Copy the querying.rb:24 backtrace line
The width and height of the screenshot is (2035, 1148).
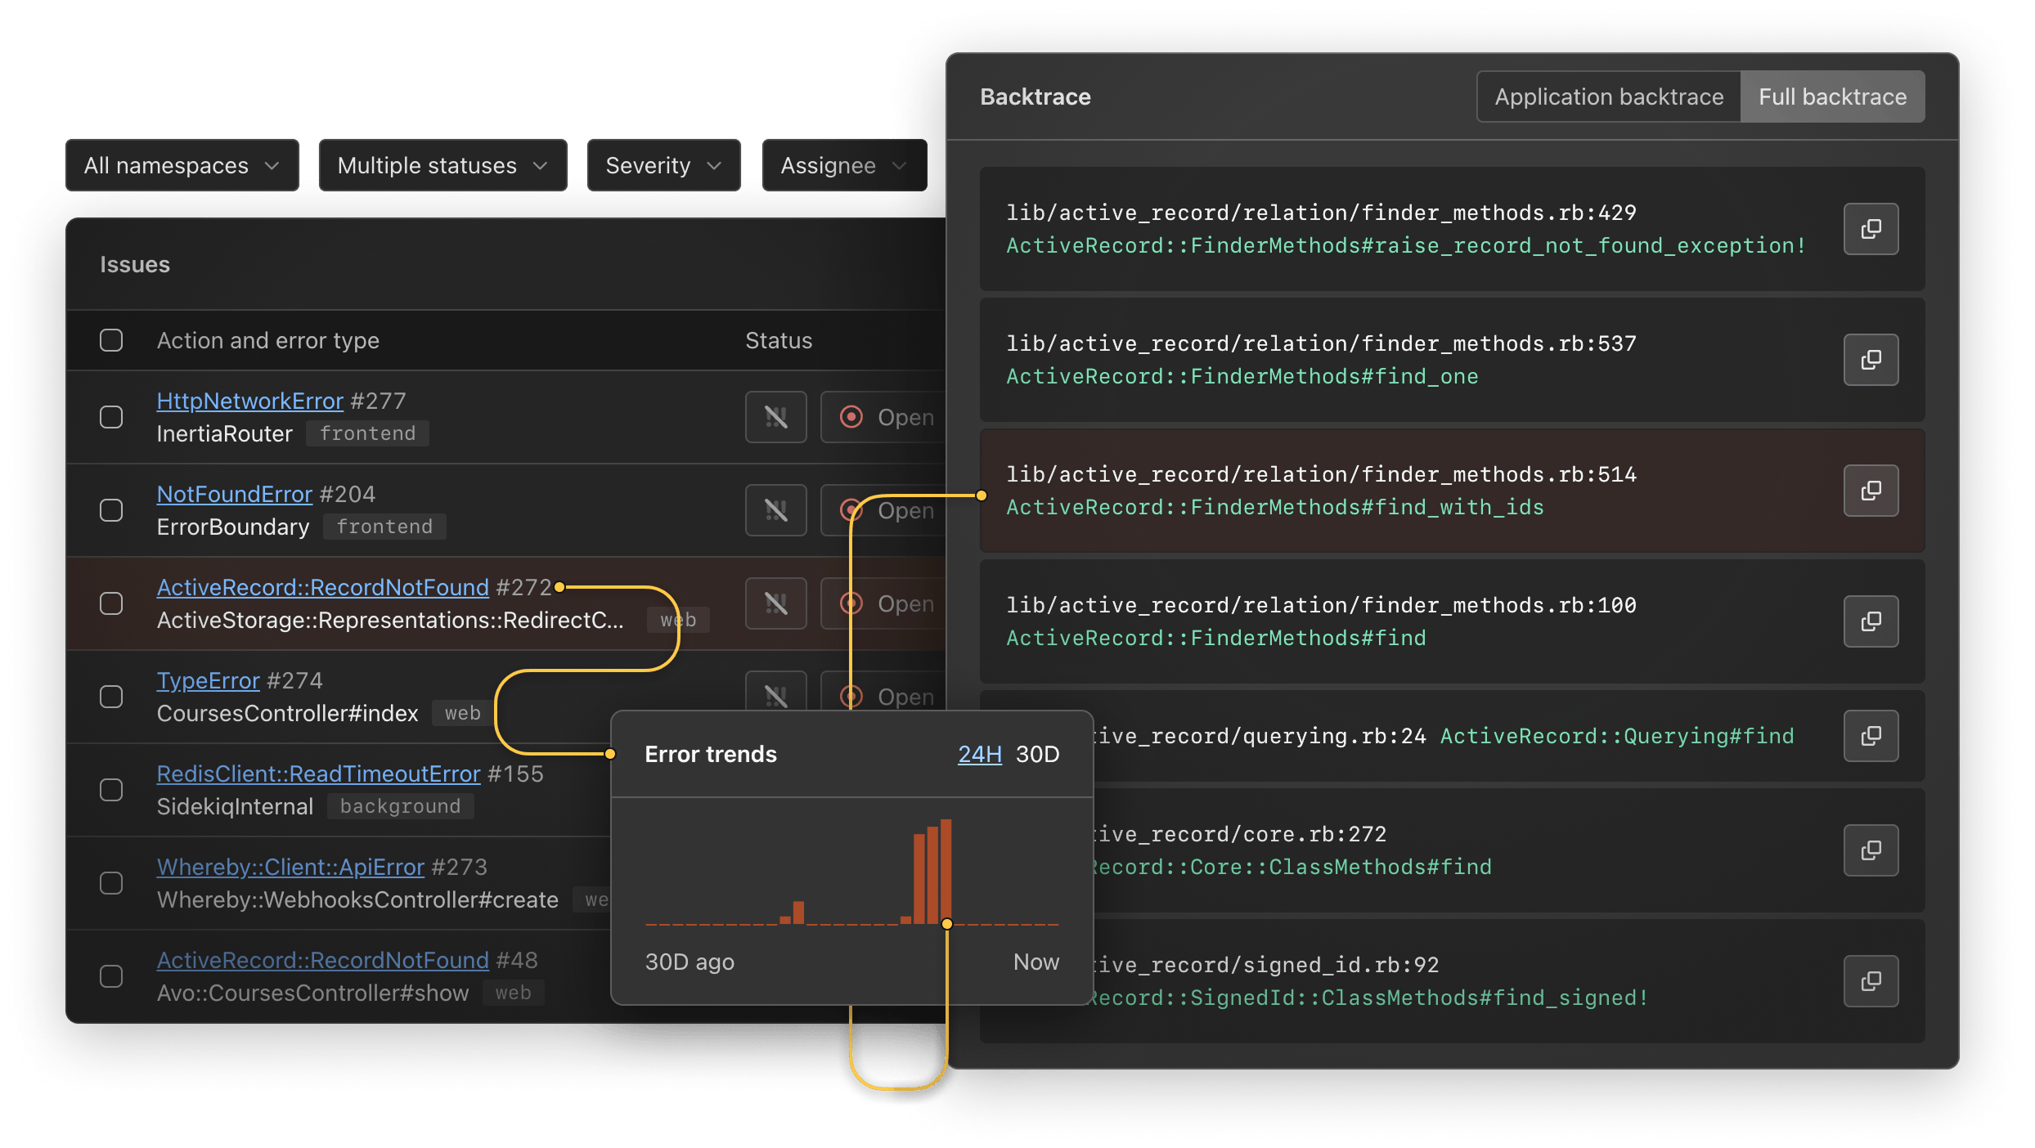[x=1871, y=736]
